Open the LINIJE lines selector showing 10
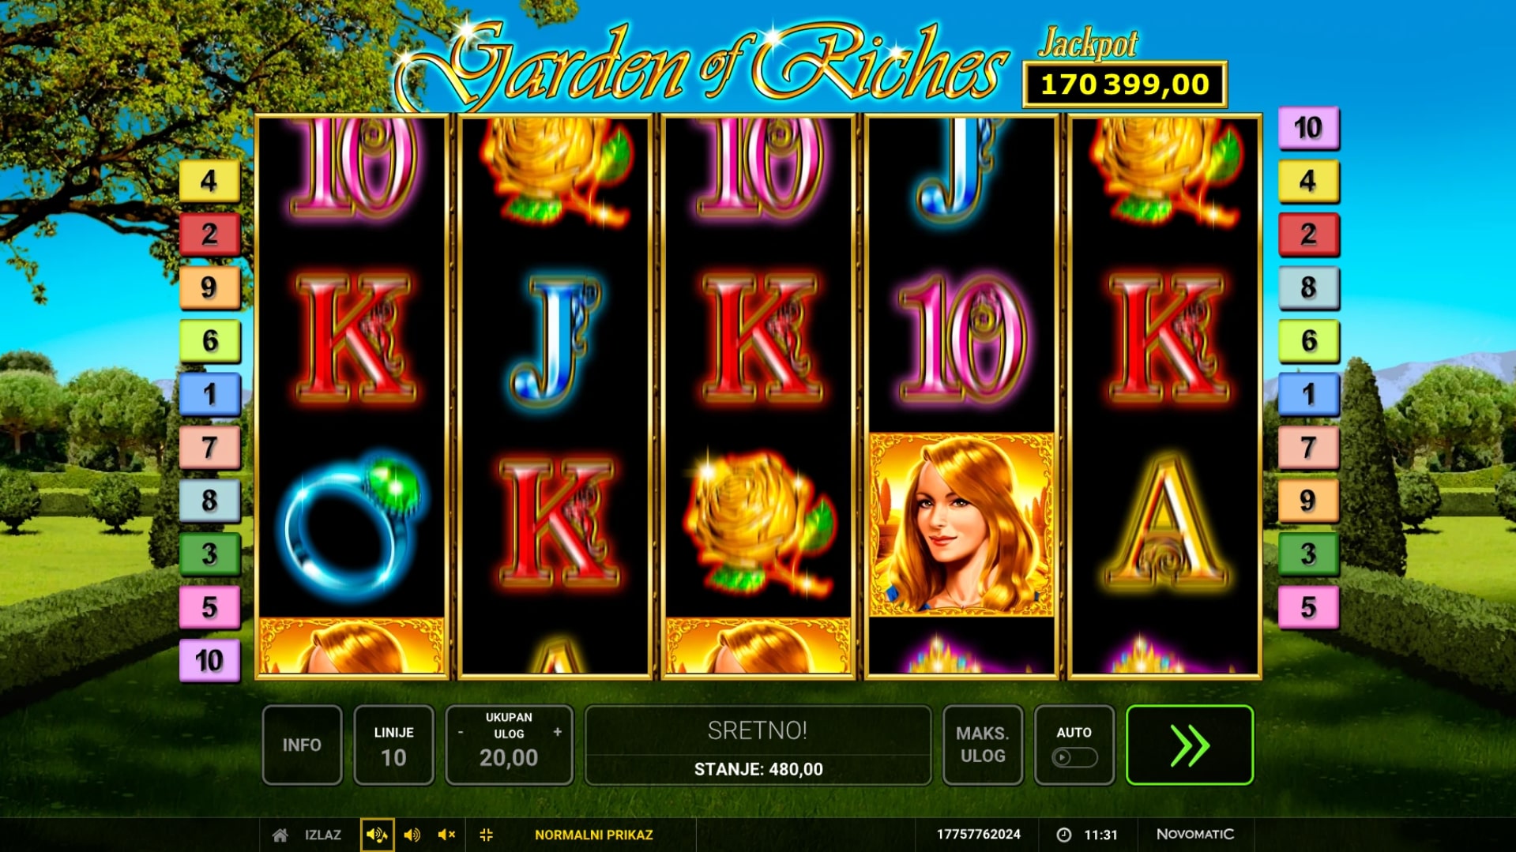This screenshot has width=1516, height=852. click(393, 745)
